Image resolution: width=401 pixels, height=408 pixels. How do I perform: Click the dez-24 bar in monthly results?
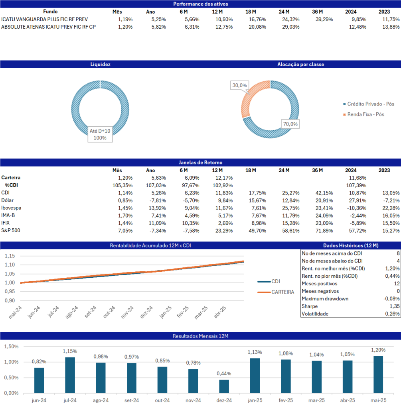(x=224, y=386)
